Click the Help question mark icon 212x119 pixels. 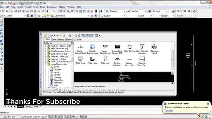(x=101, y=11)
